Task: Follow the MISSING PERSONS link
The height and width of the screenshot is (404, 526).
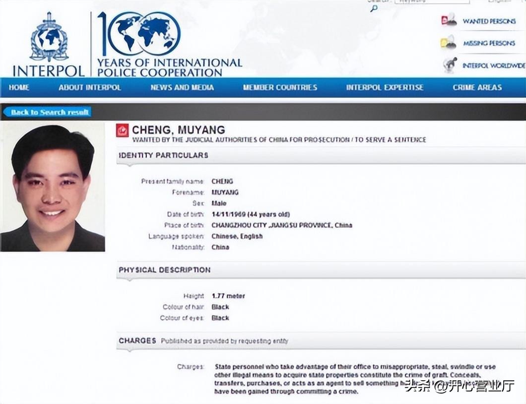Action: tap(489, 43)
